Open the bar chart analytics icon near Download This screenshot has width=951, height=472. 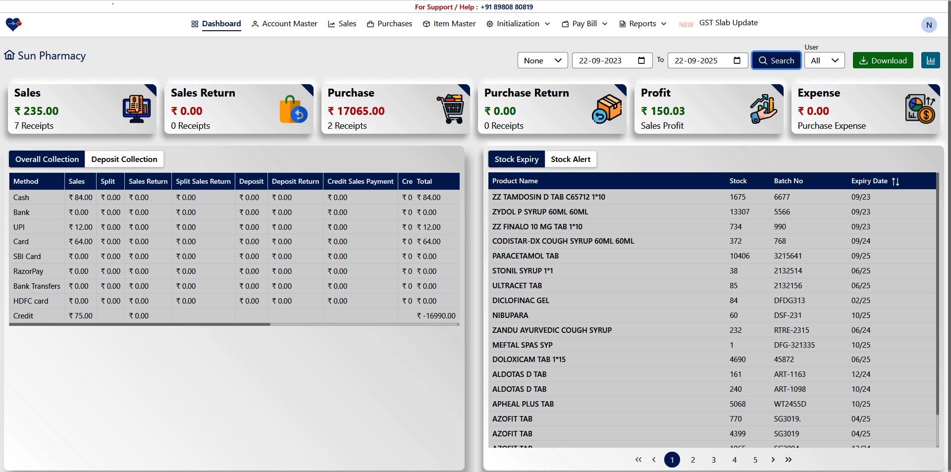[x=931, y=60]
